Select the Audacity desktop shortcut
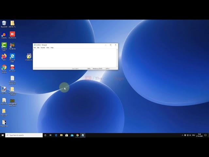The image size is (209, 157). click(4, 35)
